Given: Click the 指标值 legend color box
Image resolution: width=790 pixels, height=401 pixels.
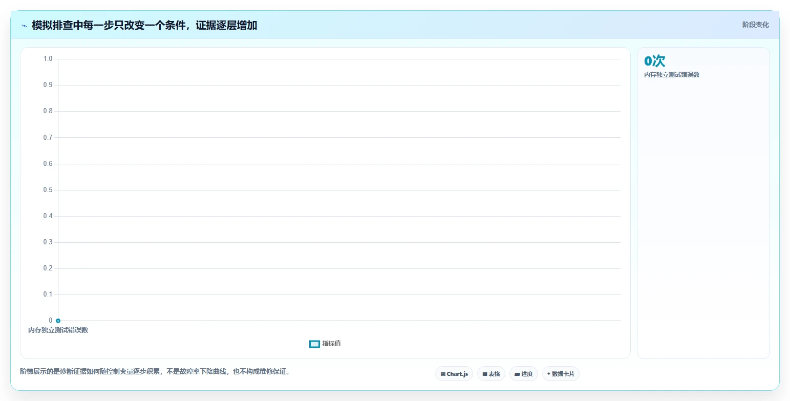Looking at the screenshot, I should (314, 344).
